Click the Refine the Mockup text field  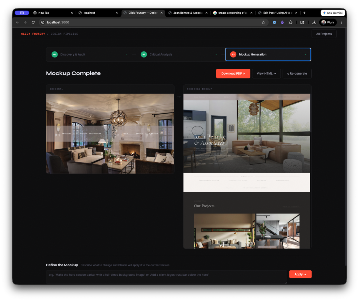(166, 276)
